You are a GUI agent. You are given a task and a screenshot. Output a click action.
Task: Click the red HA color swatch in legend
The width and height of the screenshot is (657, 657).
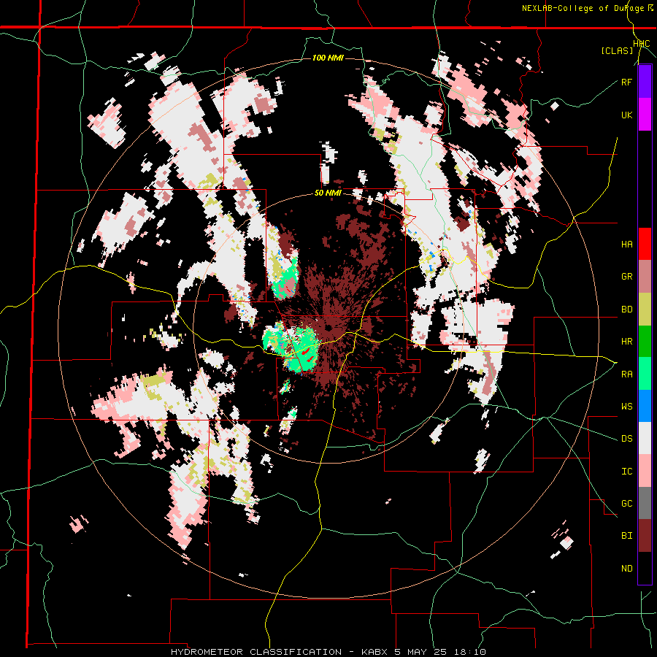pyautogui.click(x=645, y=244)
